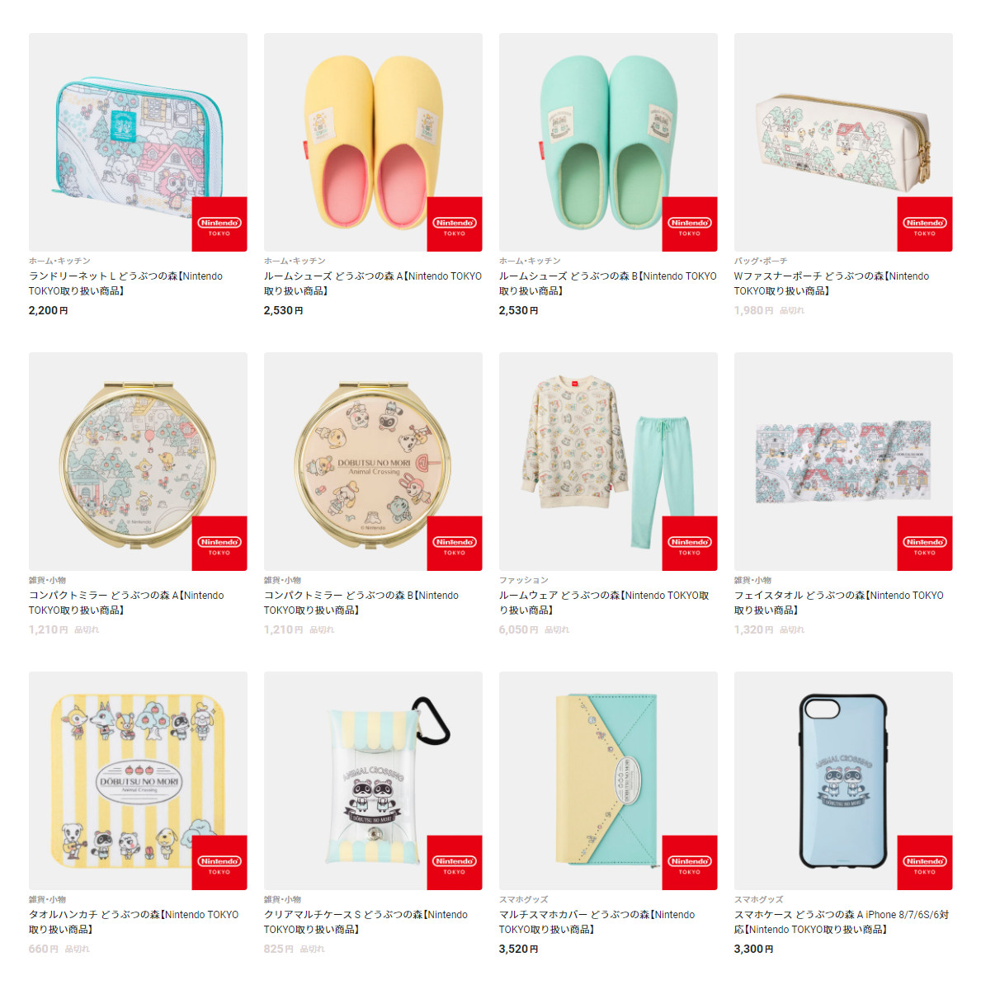Click the Nintendo TOKYO badge on laundry net
This screenshot has height=985, width=981.
pos(219,224)
